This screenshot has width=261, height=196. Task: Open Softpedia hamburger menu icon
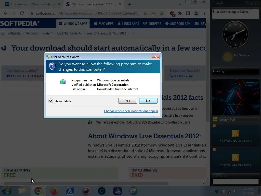[3, 33]
